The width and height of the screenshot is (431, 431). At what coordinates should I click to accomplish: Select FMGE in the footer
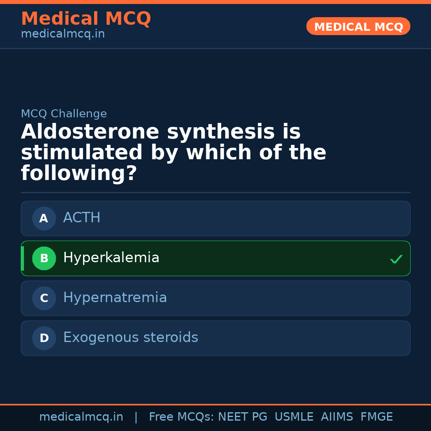coord(377,417)
